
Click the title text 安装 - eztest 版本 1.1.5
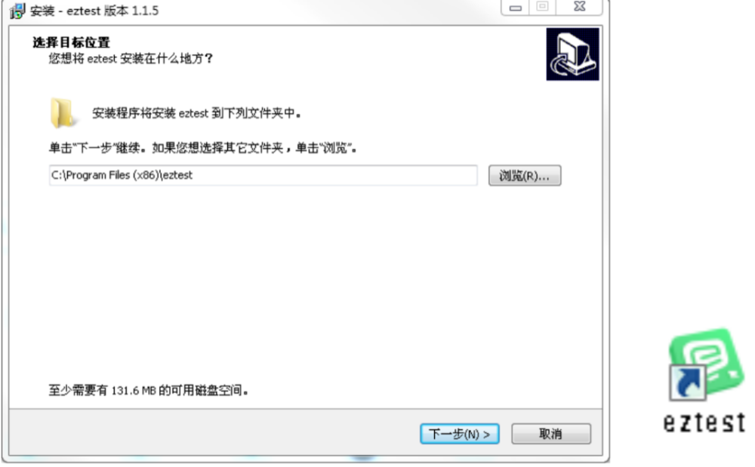[94, 11]
